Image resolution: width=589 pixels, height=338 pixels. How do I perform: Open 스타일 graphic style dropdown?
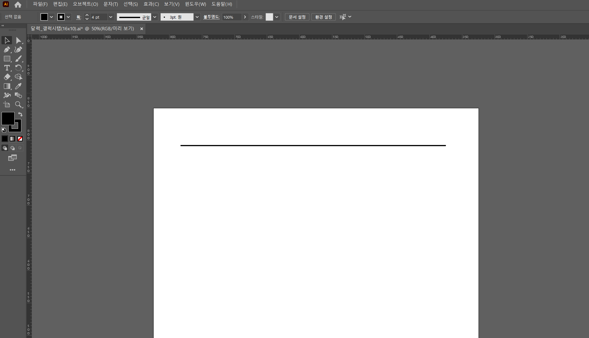point(277,17)
